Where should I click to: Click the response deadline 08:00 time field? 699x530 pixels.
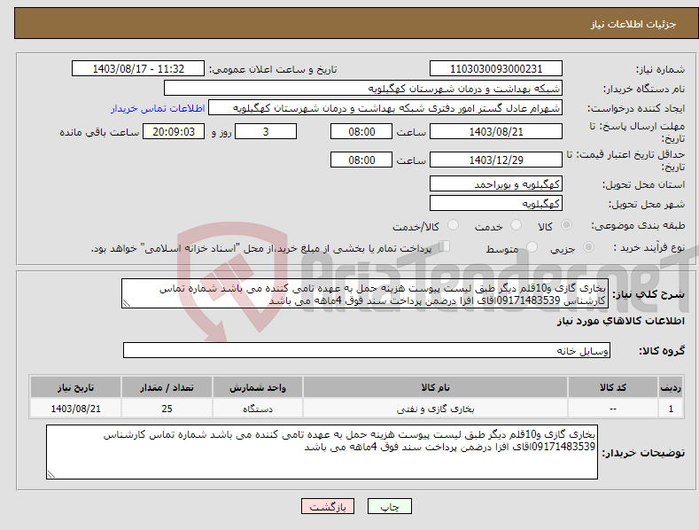[361, 131]
